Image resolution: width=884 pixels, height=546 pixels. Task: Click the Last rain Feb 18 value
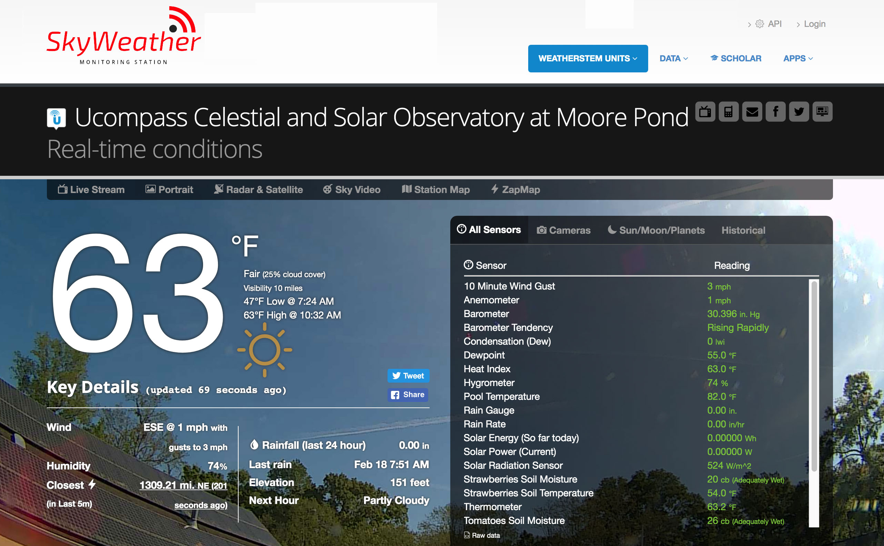click(x=391, y=464)
